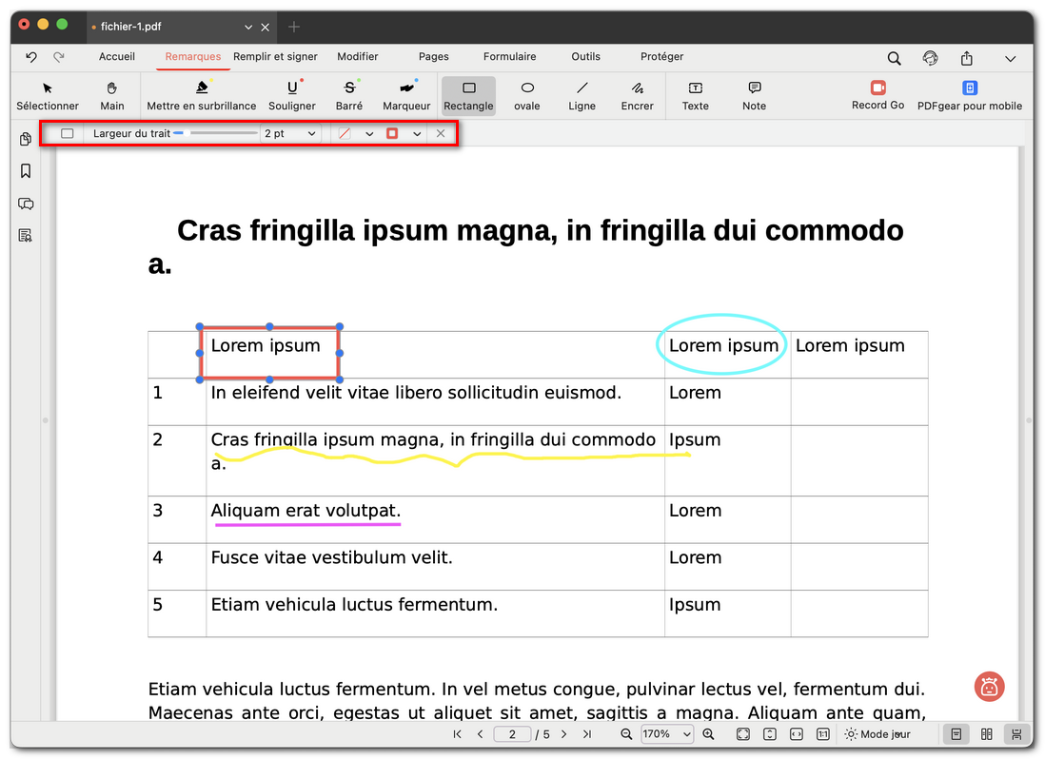Pick the Encrer ink tool
This screenshot has width=1045, height=759.
[x=637, y=95]
